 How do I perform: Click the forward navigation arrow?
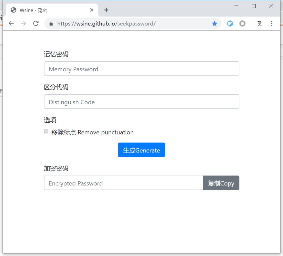(x=23, y=23)
